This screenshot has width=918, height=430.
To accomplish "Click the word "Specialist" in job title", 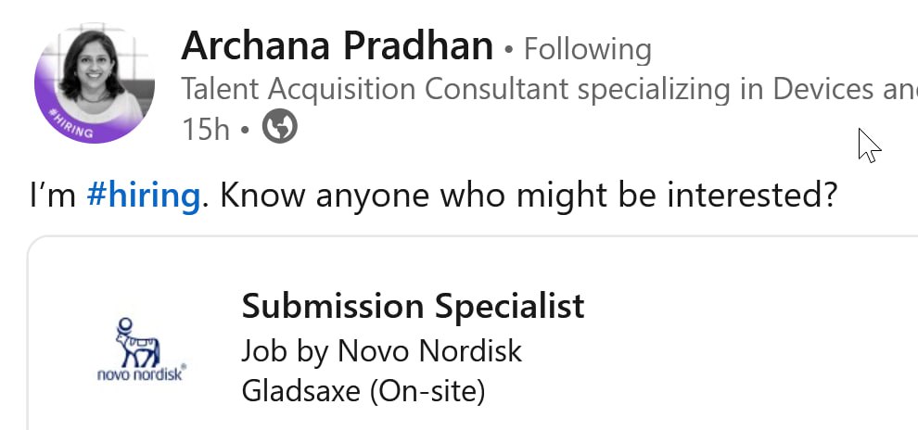I will [x=509, y=307].
